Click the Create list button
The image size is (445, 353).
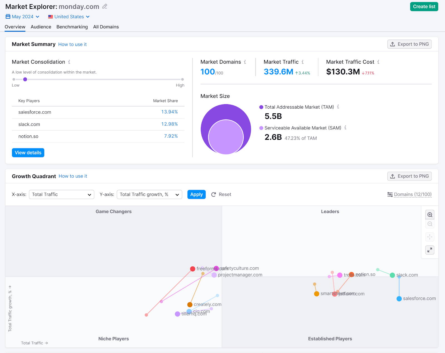point(424,6)
